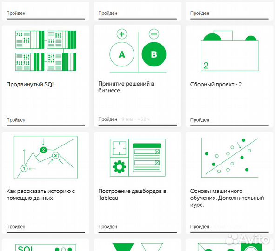Click the green numbered point 2 on chart
The image size is (275, 251).
tap(43, 150)
